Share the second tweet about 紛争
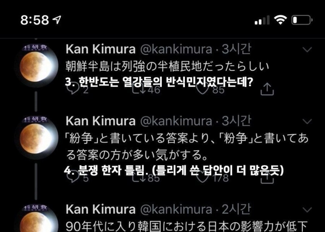325x232 pixels. point(267,178)
